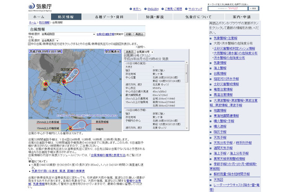288x192 pixels.
Task: Open sidebar link 海上分布予報
Action: pos(239,153)
